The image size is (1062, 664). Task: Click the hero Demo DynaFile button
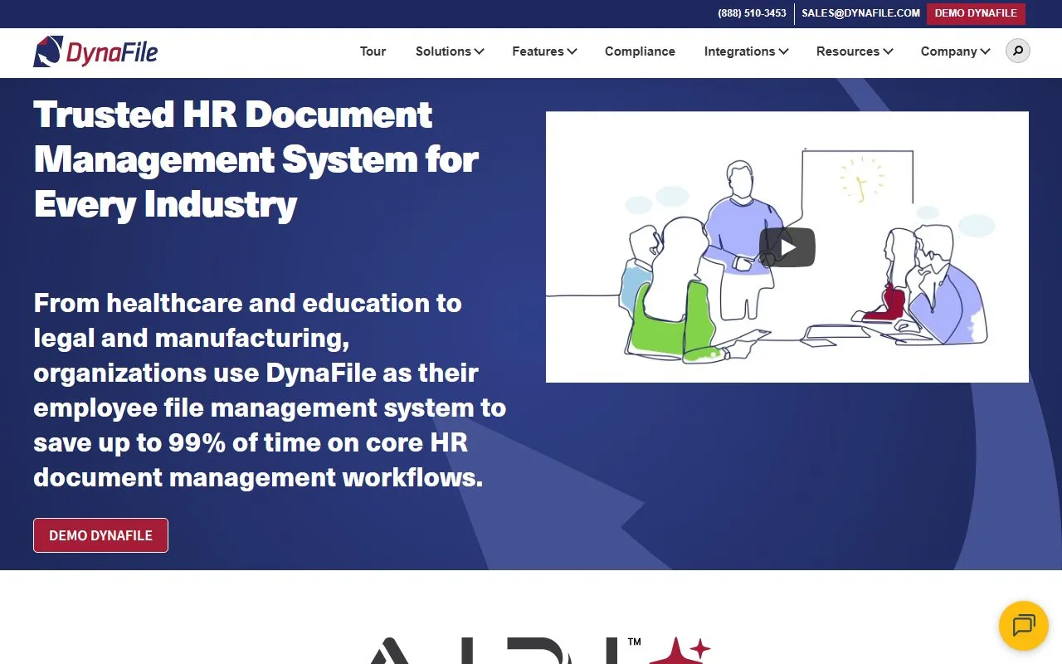100,535
